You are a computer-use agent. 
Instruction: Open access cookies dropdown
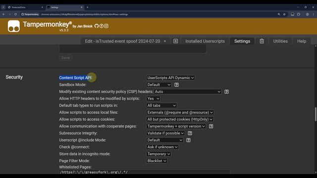point(180,119)
